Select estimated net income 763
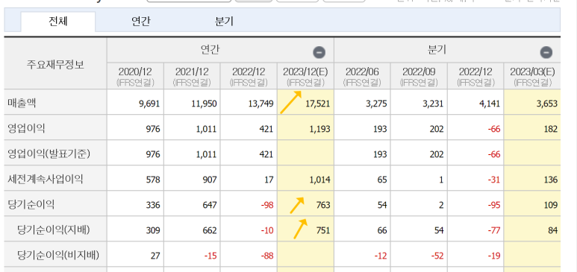The width and height of the screenshot is (577, 272). click(x=323, y=205)
